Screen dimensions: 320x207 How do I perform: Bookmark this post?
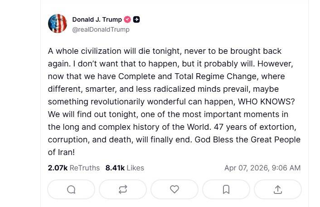tap(226, 190)
